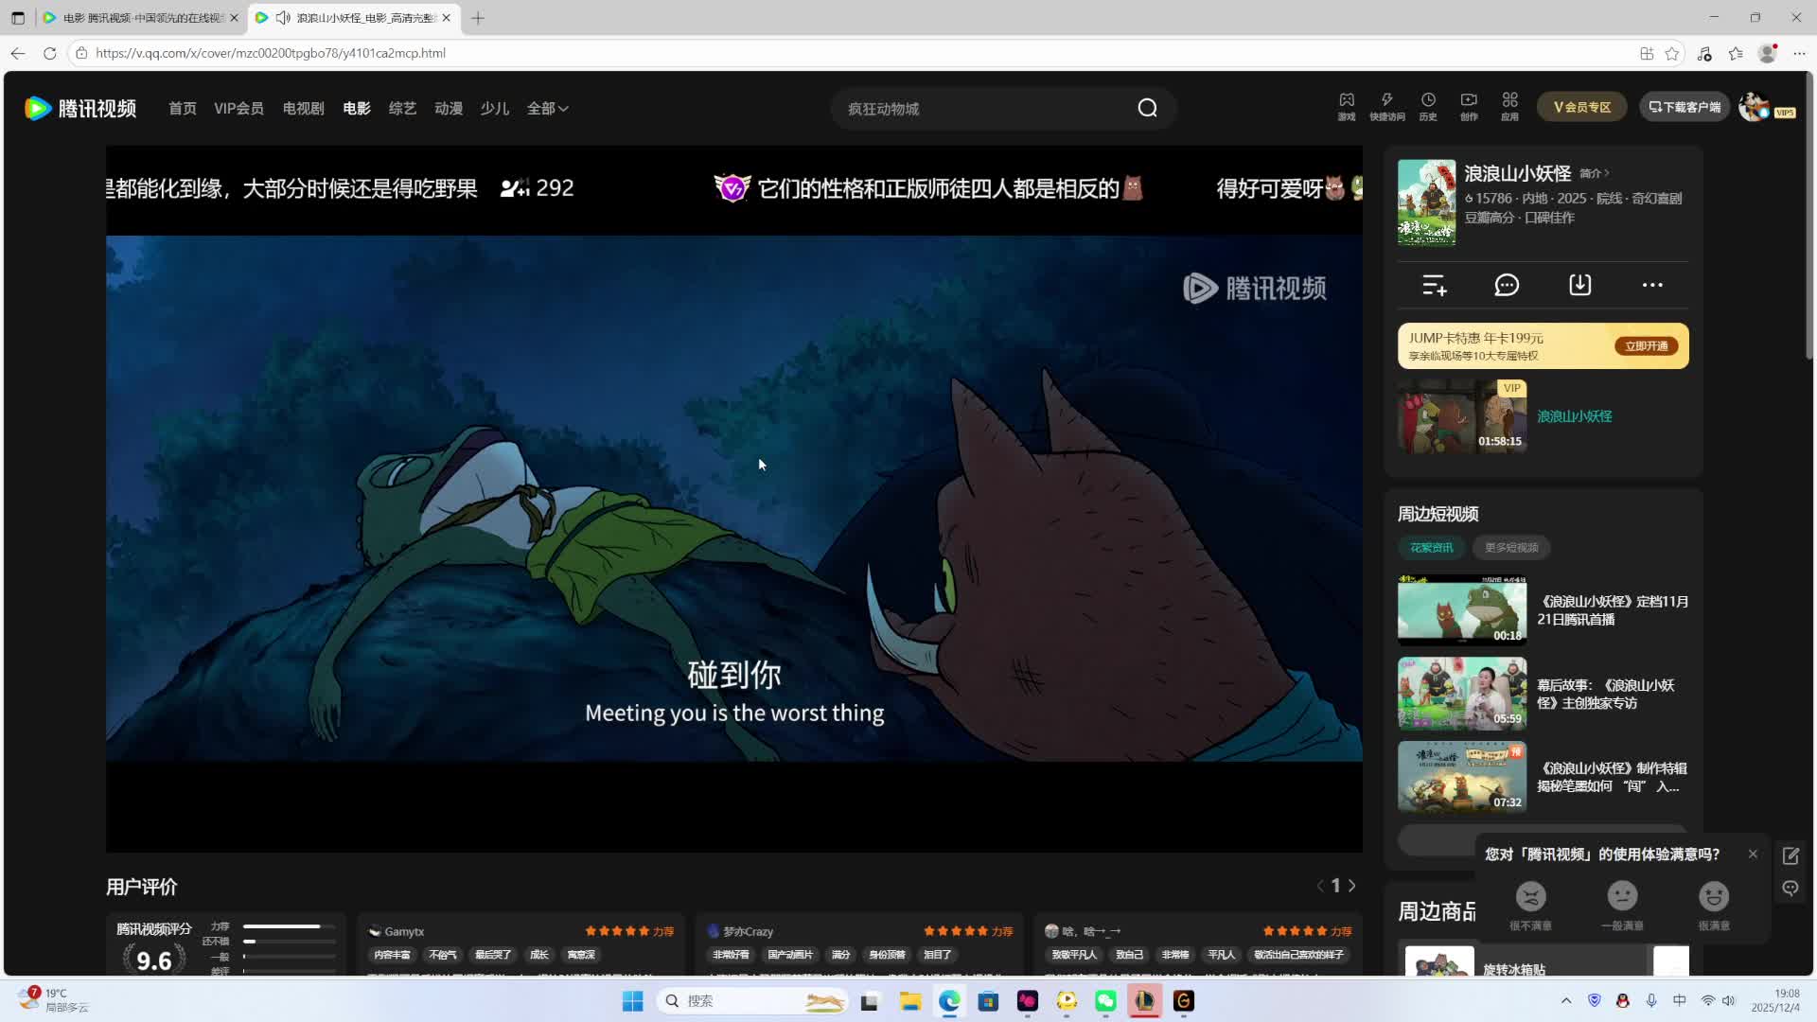
Task: Open the 历史 (History) icon
Action: (x=1427, y=106)
